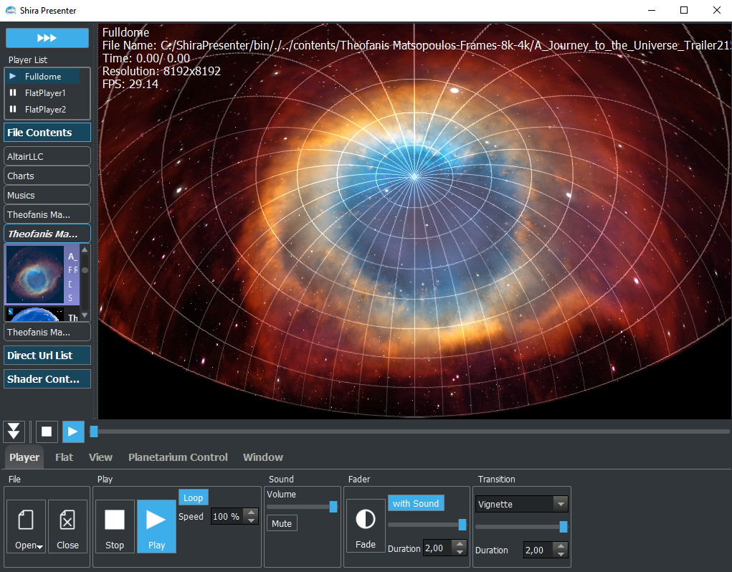Click the small stop button in transport bar

pyautogui.click(x=47, y=432)
